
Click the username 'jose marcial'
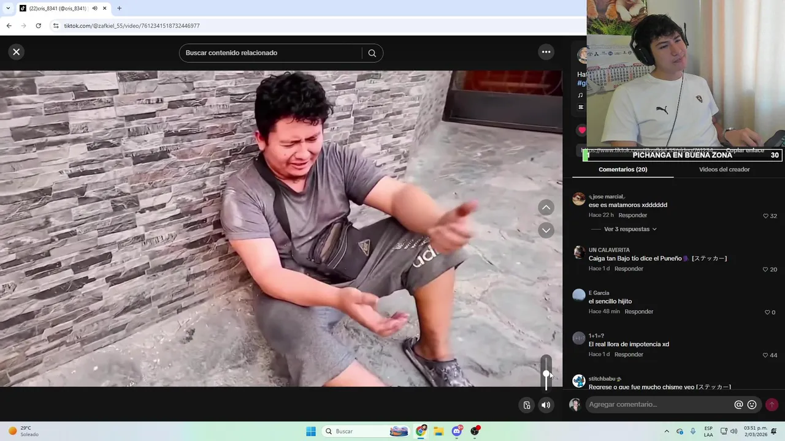tap(607, 197)
